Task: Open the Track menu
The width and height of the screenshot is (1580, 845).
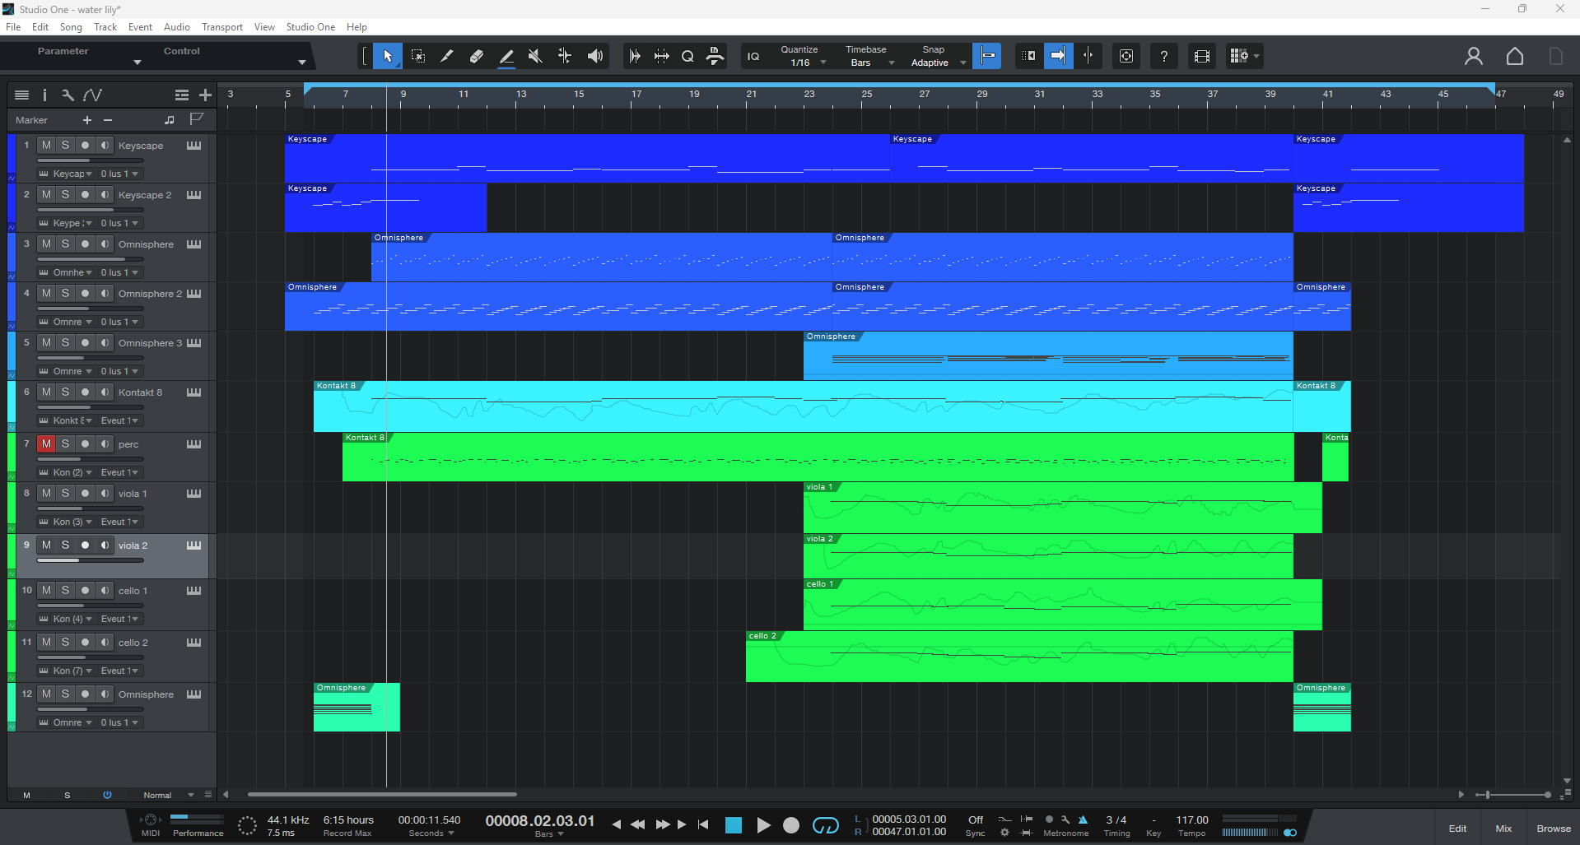Action: click(105, 27)
